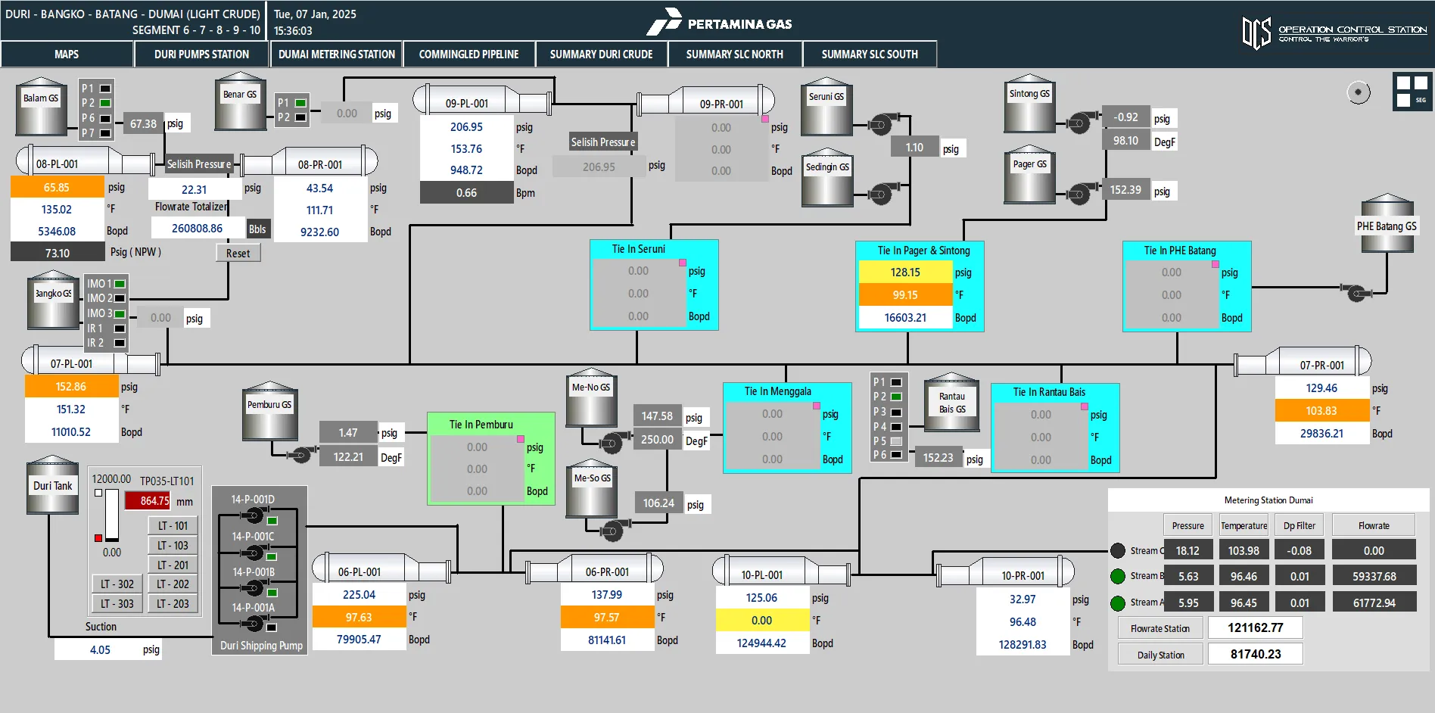This screenshot has width=1435, height=713.
Task: Toggle Bangko GS IMO 1 status indicator
Action: point(120,284)
